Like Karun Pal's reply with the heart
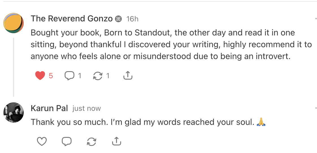 click(x=42, y=141)
